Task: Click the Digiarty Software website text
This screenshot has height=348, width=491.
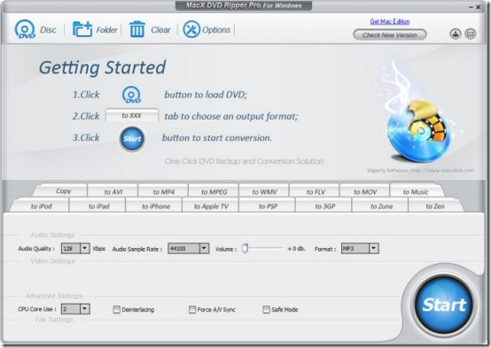Action: click(x=420, y=171)
